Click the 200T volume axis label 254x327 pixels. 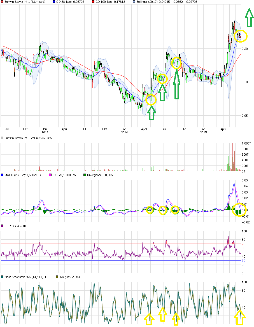point(245,166)
